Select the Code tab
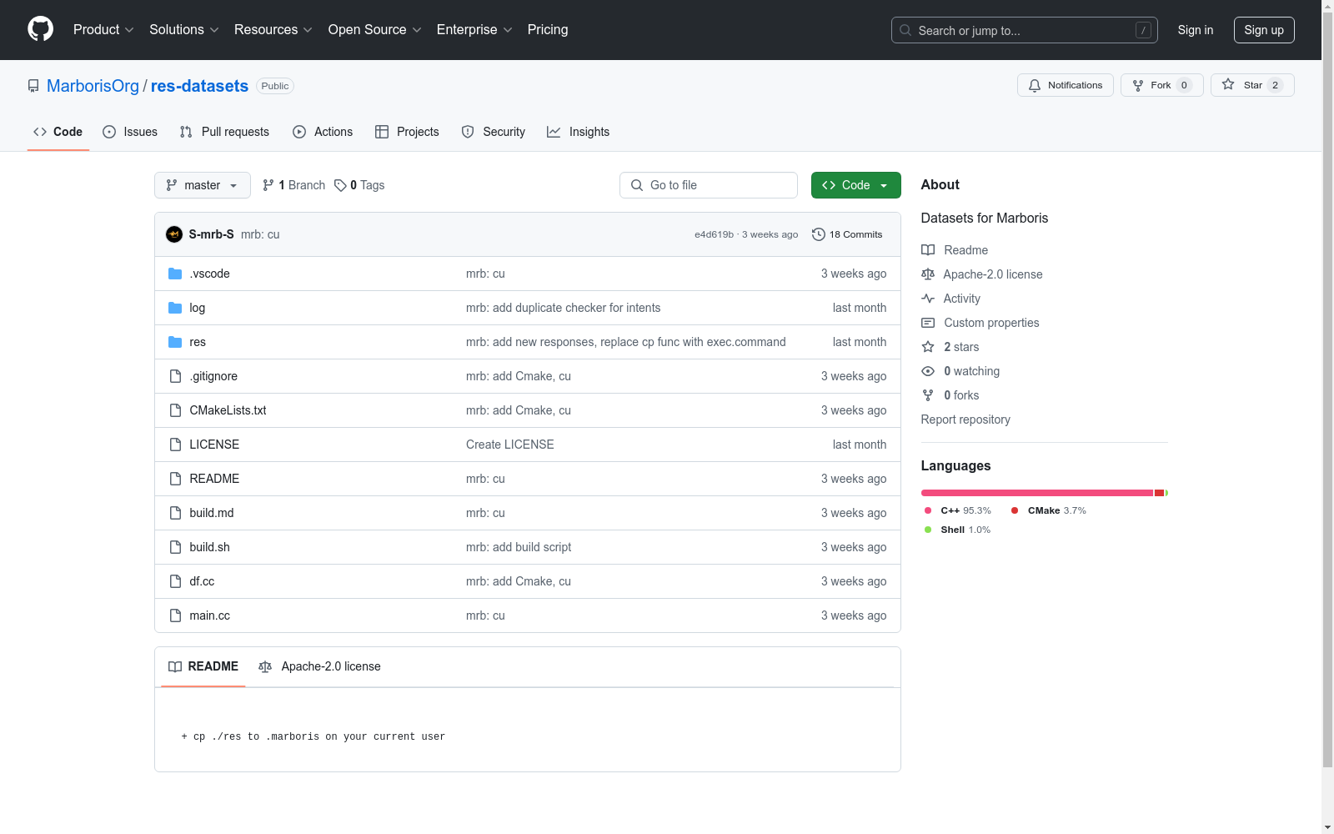 58,132
